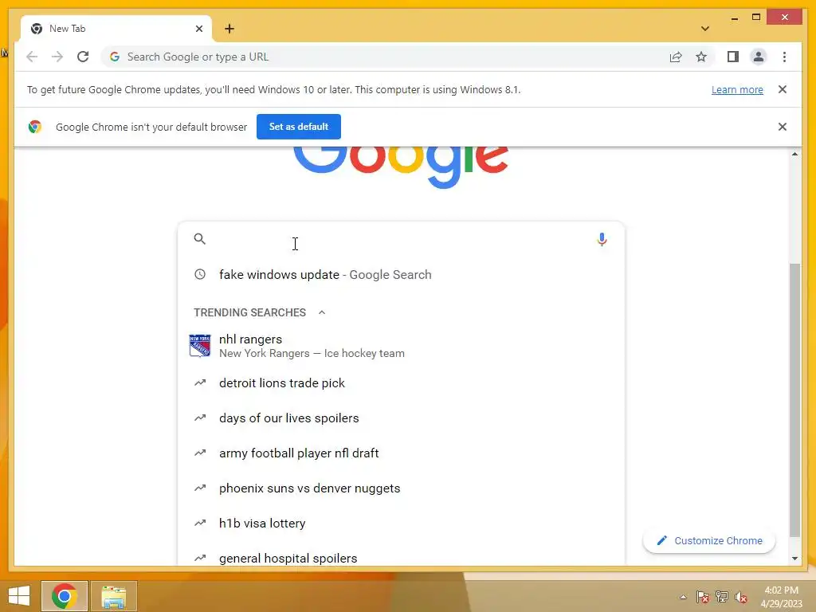Select the New Tab tab
The height and width of the screenshot is (612, 816).
[116, 29]
